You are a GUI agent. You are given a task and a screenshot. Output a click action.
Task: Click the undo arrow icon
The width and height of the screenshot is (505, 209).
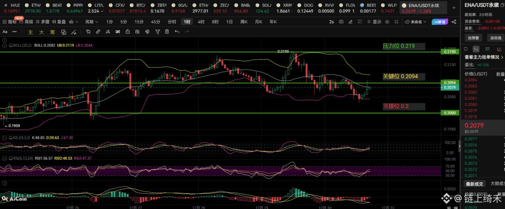(177, 32)
